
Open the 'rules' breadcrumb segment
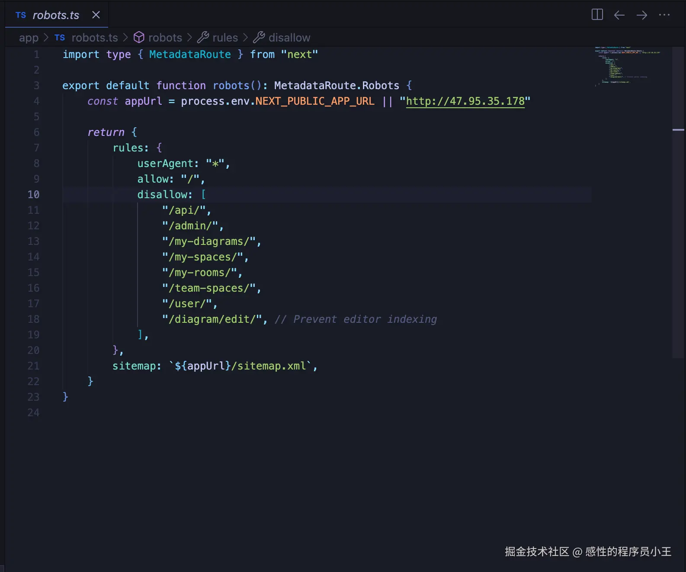[x=225, y=38]
